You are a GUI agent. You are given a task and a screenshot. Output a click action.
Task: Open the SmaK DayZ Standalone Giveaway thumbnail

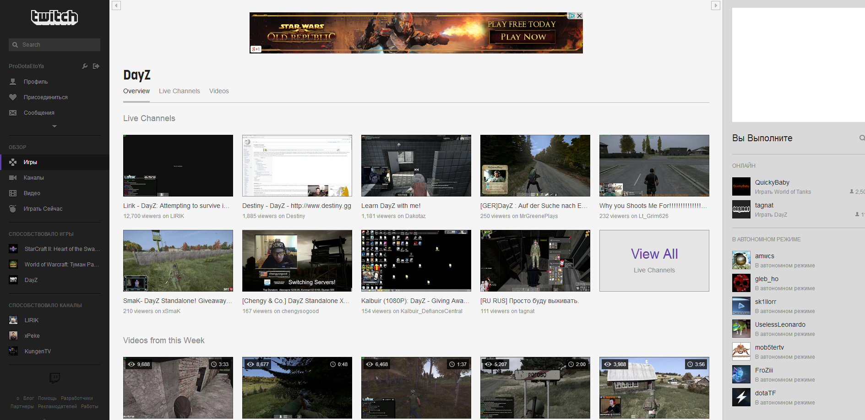point(178,261)
